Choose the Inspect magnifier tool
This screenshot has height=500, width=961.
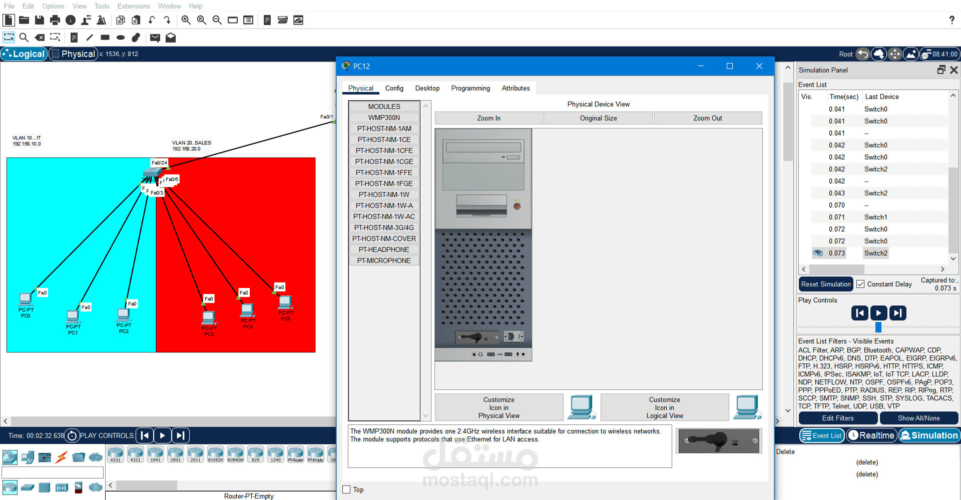[x=24, y=37]
